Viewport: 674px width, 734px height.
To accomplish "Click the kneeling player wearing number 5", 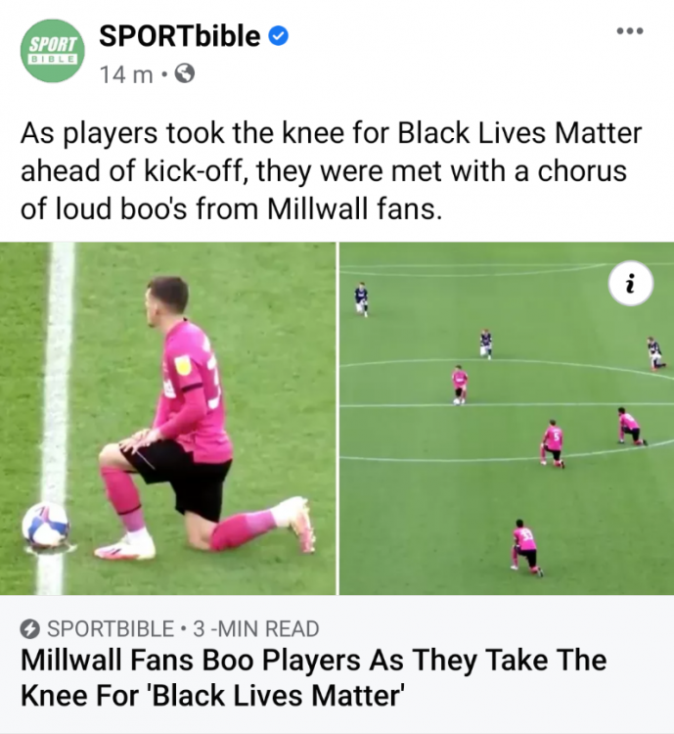I will (553, 443).
